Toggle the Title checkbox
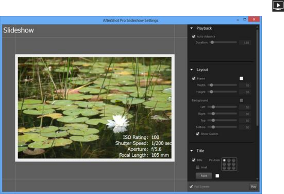Image resolution: width=284 pixels, height=194 pixels. 194,160
